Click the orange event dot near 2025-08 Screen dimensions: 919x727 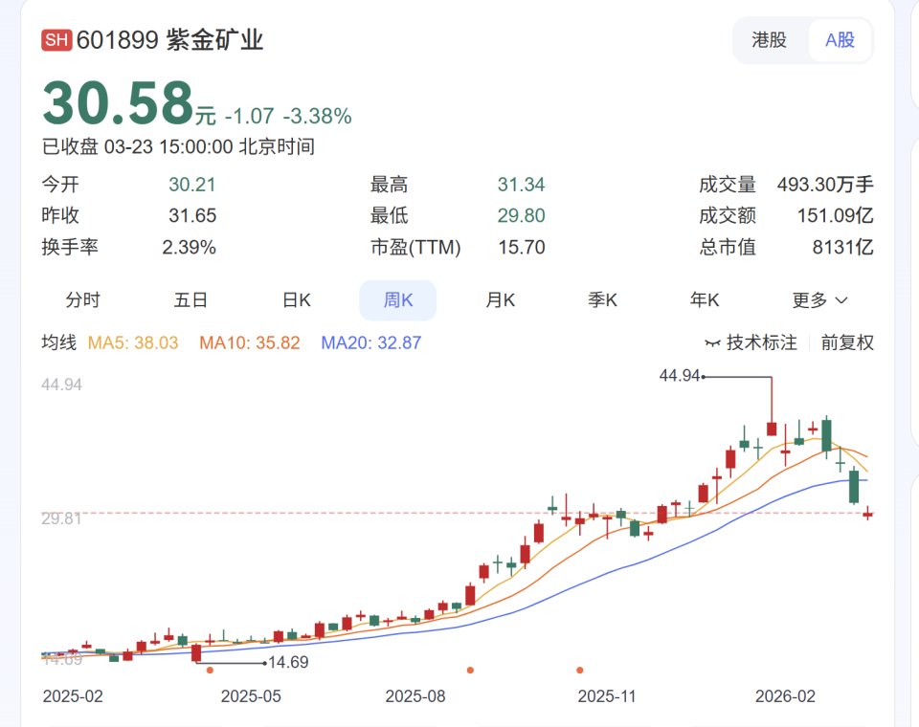point(470,671)
